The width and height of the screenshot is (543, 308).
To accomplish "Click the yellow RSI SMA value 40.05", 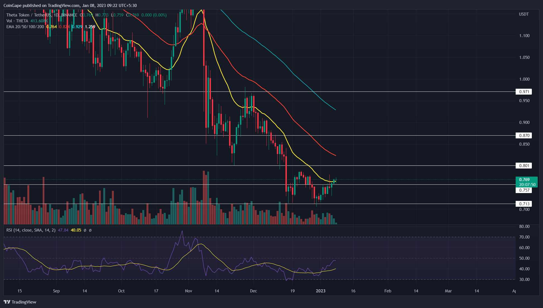I will [76, 230].
